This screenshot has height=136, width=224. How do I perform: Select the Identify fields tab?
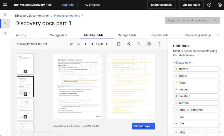point(94,35)
